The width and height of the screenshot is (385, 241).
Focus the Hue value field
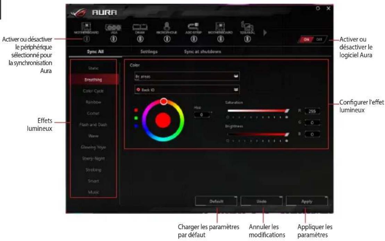tap(202, 115)
